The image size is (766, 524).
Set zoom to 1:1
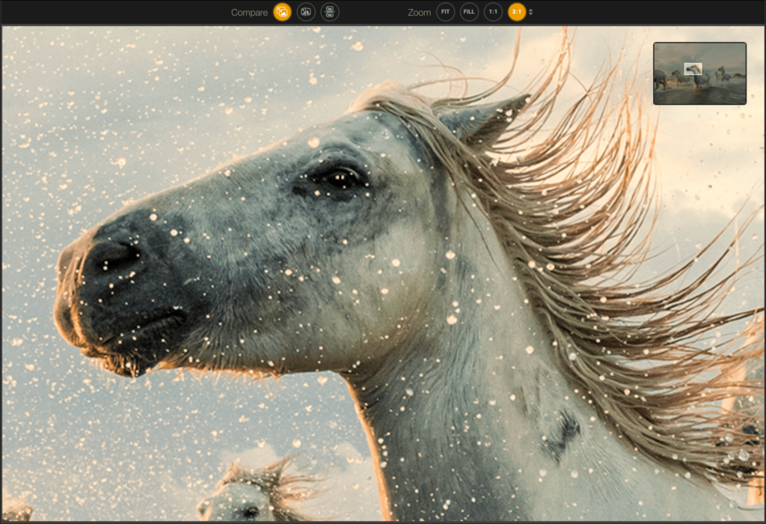coord(493,12)
